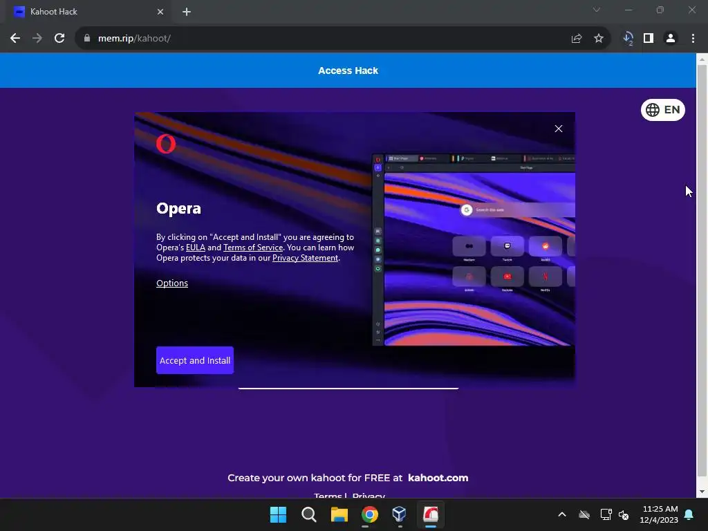Open Chrome profile icon
The height and width of the screenshot is (531, 708).
[x=671, y=39]
